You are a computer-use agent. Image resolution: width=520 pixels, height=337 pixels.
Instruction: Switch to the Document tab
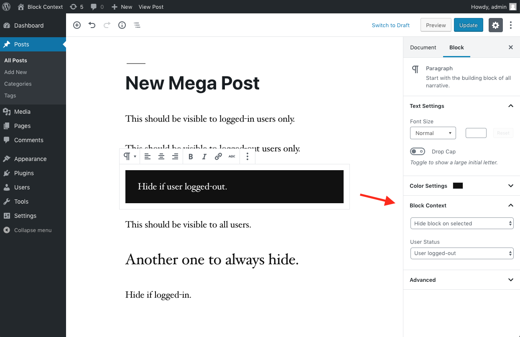[423, 47]
